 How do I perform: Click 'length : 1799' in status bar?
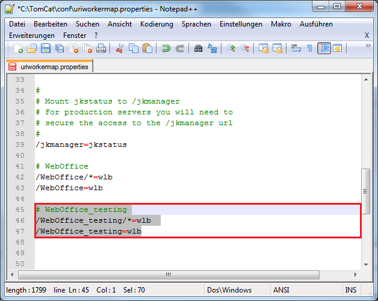[26, 290]
